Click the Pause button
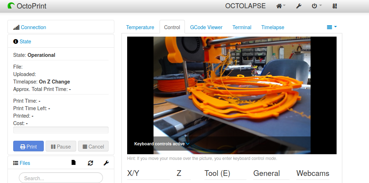369x183 pixels. pyautogui.click(x=61, y=146)
